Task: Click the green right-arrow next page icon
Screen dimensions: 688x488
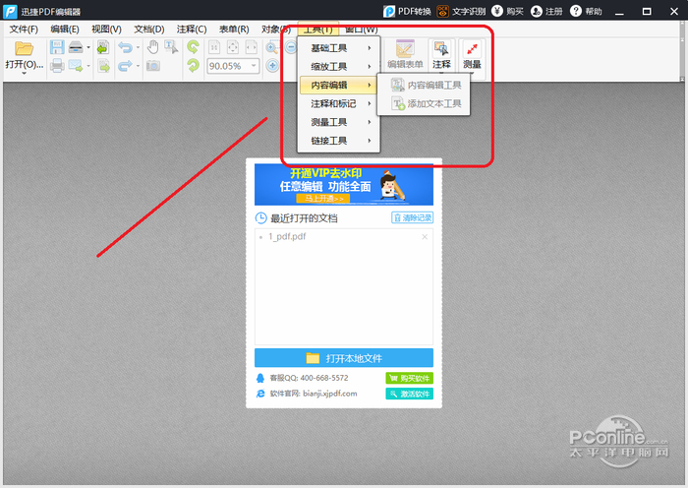Action: point(103,66)
